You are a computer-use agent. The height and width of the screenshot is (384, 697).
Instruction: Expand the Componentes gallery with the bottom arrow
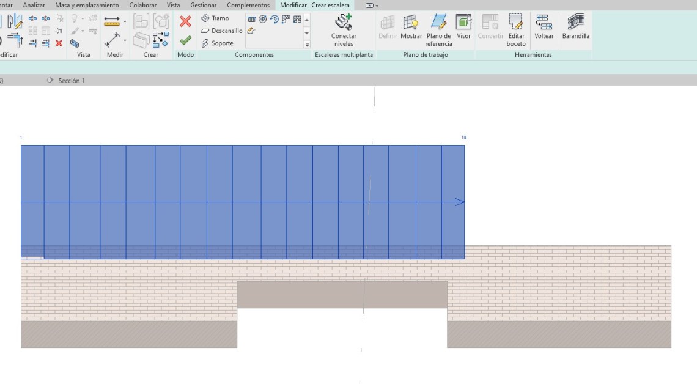(307, 45)
